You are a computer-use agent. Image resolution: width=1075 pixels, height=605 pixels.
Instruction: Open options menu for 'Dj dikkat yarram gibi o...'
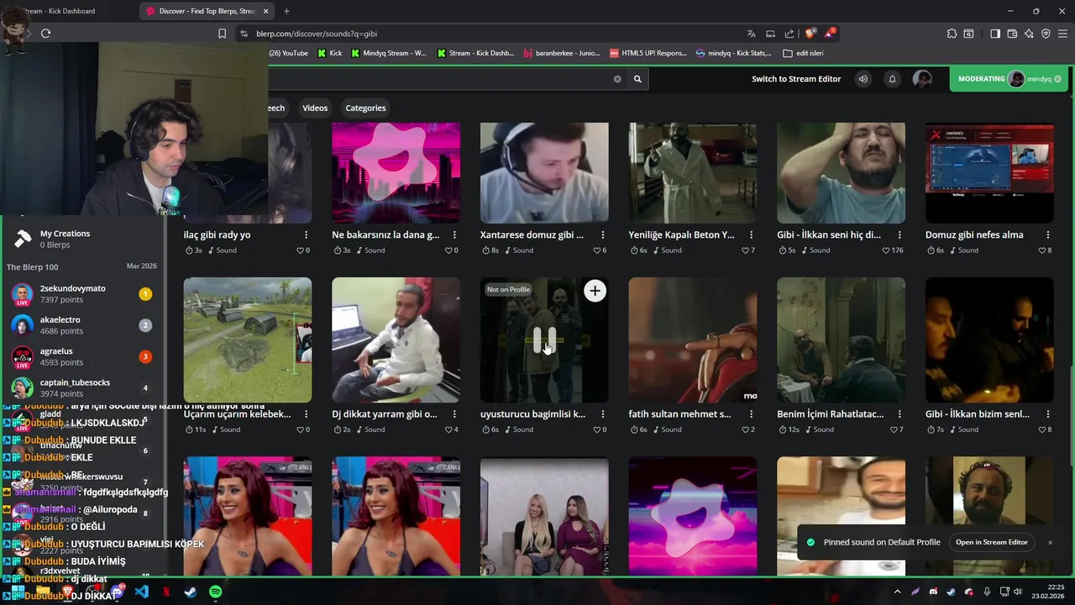click(454, 414)
